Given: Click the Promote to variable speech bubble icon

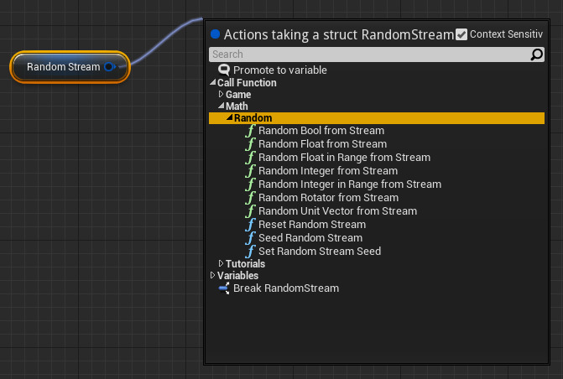Looking at the screenshot, I should point(224,70).
